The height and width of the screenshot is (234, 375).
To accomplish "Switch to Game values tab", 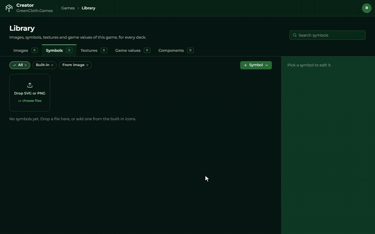I will point(133,50).
